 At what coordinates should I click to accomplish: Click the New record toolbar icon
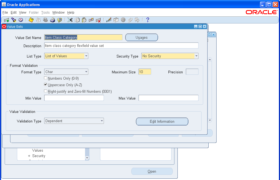coord(7,20)
